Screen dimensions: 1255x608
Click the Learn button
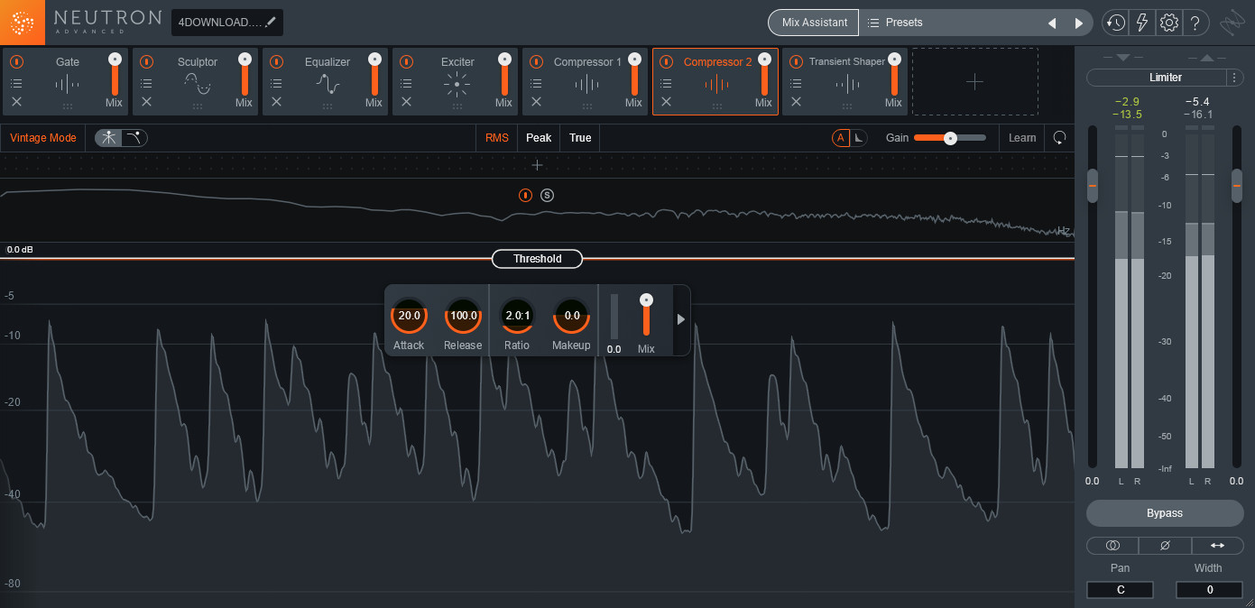[1022, 138]
